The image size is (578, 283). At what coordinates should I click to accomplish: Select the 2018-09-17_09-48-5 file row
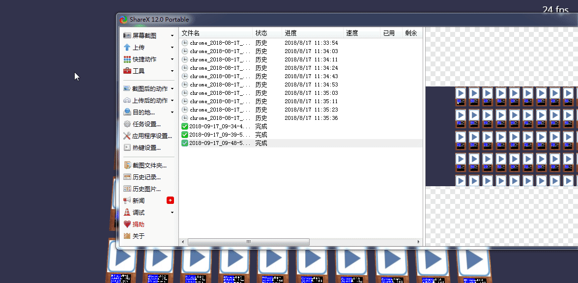(301, 143)
